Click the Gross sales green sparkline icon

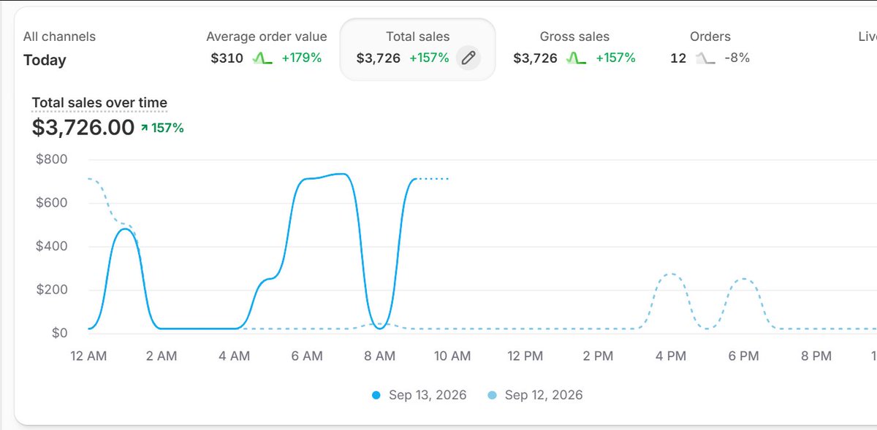[x=577, y=58]
